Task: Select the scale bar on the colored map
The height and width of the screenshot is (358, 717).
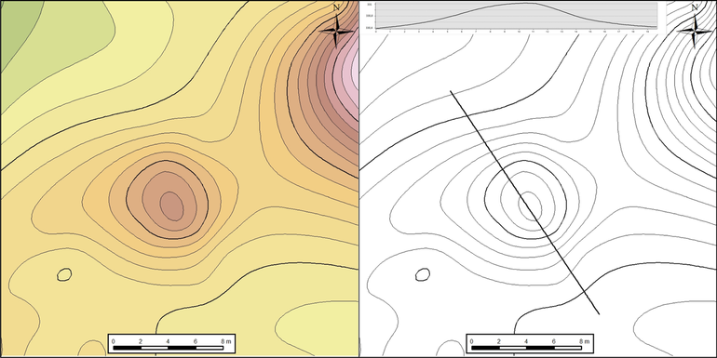Action: (171, 343)
